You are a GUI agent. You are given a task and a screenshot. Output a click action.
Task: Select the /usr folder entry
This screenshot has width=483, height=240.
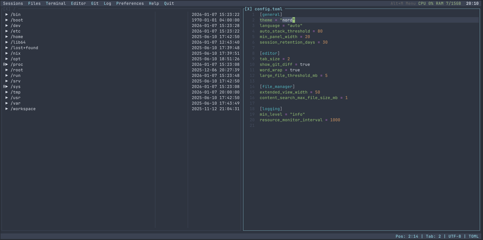[16, 98]
